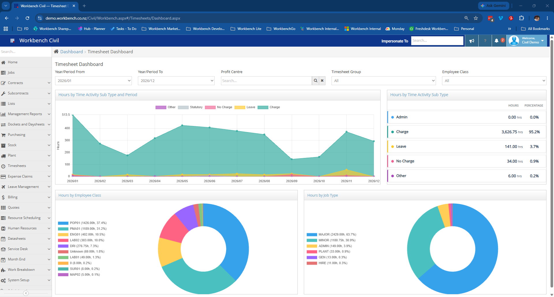Toggle the Leave series in chart legend
554x297 pixels.
[245, 107]
